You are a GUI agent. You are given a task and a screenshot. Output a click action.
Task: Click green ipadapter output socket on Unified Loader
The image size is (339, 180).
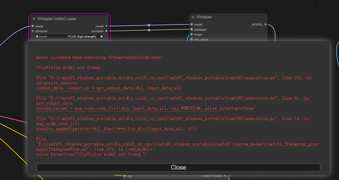click(106, 31)
